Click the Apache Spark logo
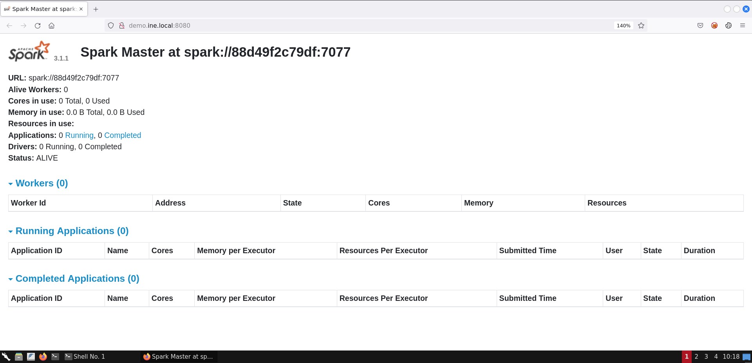 29,51
